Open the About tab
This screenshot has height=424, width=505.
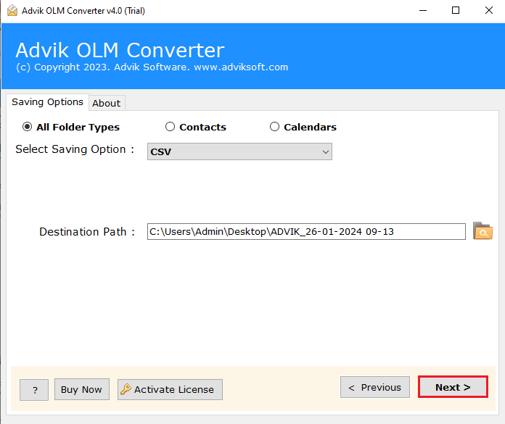106,103
